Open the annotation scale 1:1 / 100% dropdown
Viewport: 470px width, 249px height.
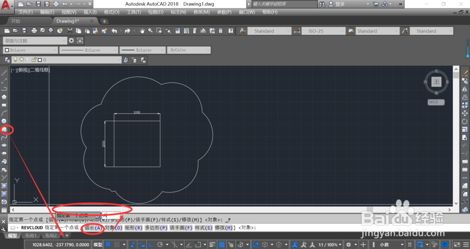coord(330,244)
